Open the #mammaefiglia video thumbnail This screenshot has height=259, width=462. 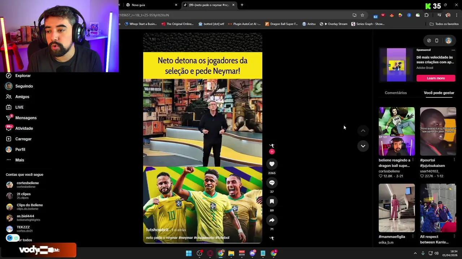pos(397,208)
